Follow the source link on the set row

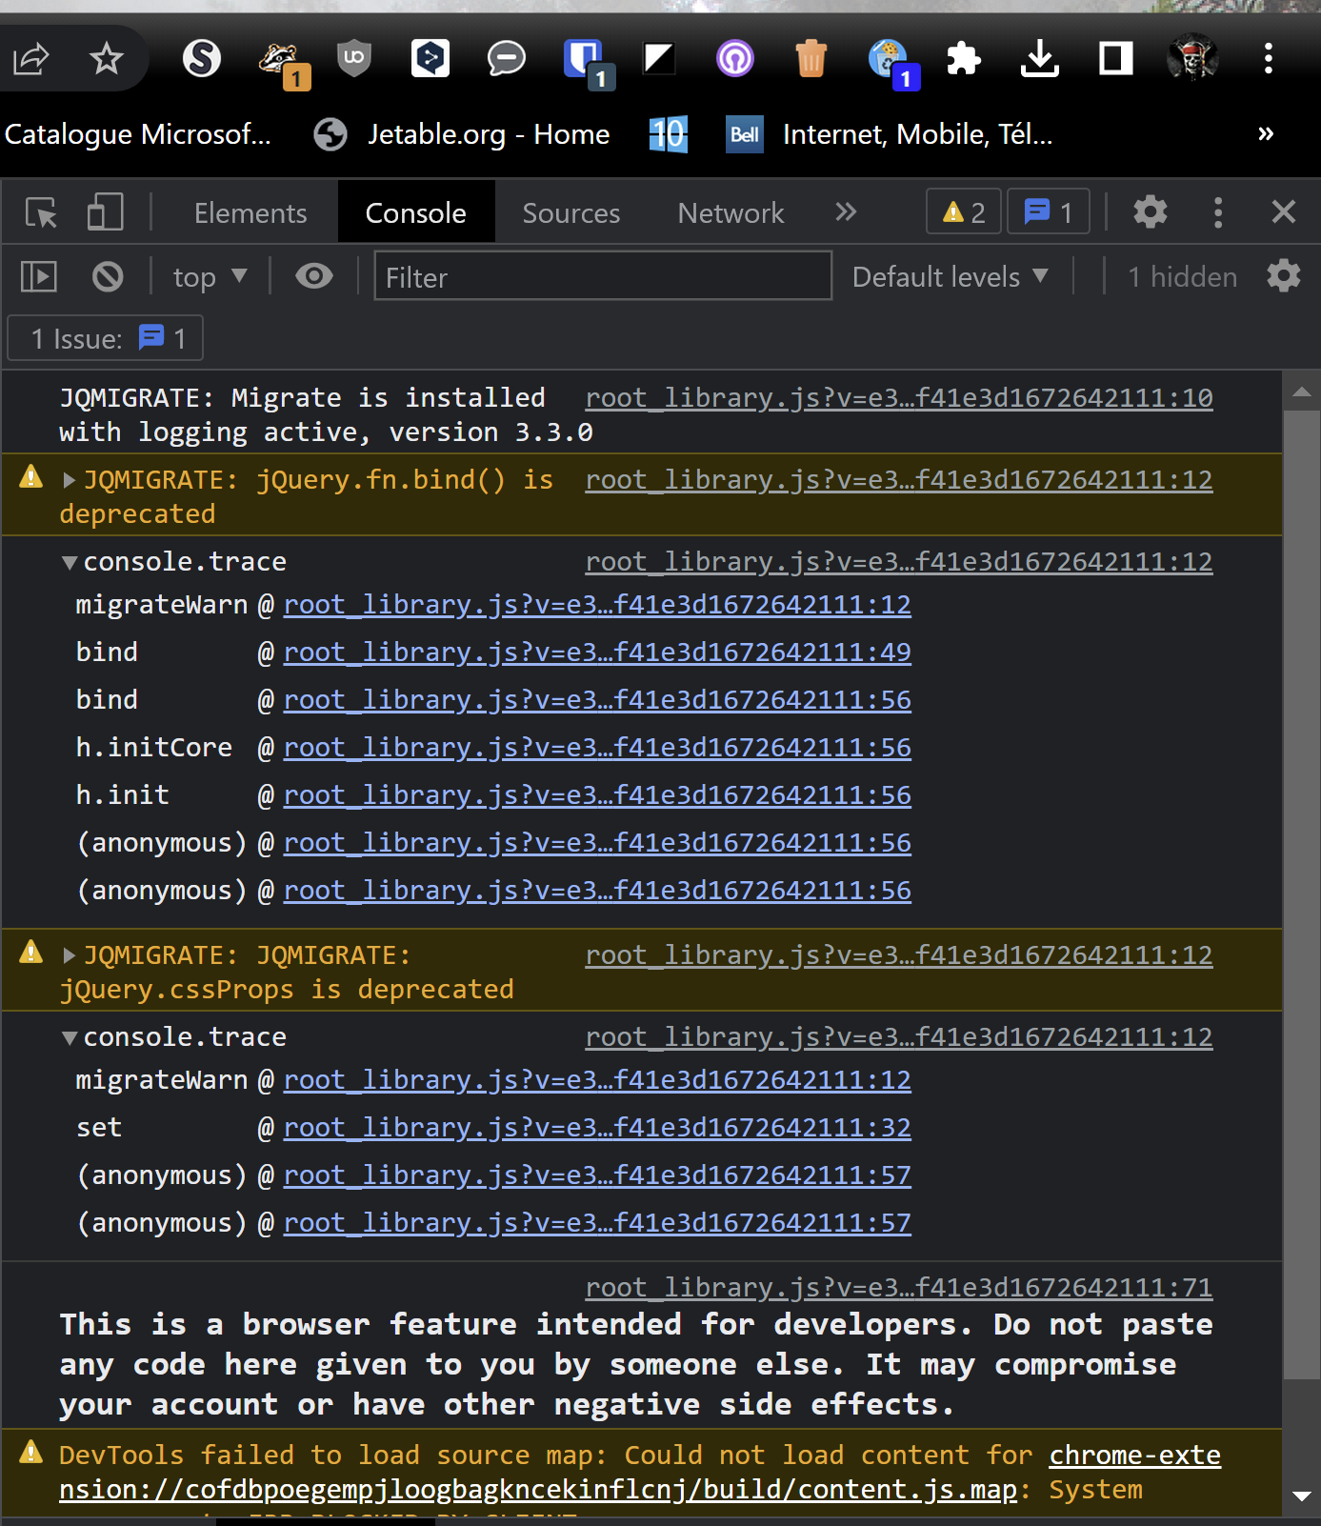click(x=597, y=1128)
